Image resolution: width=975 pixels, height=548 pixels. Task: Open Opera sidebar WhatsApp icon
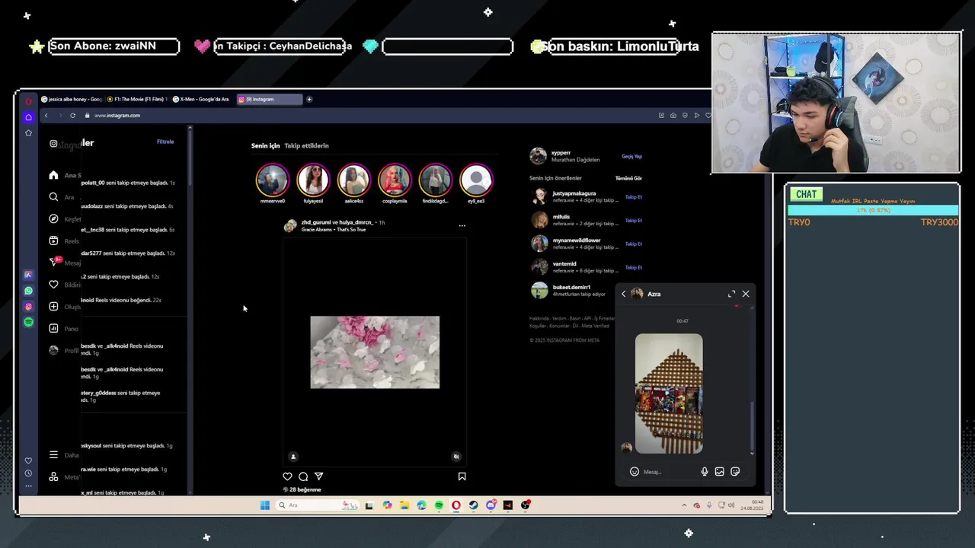(28, 291)
